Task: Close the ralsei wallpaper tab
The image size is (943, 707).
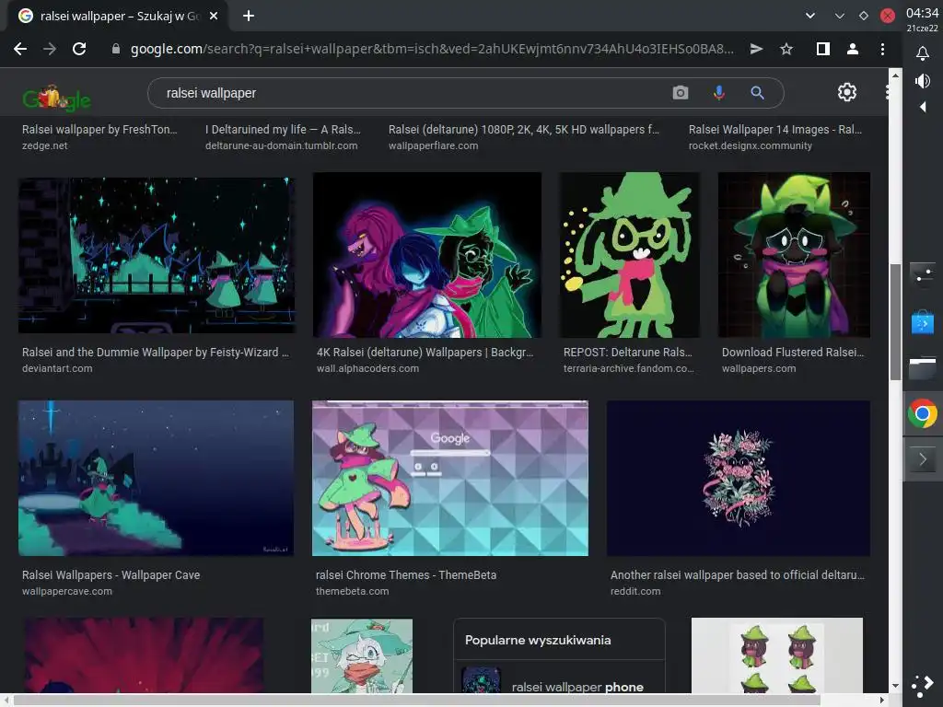Action: click(214, 17)
